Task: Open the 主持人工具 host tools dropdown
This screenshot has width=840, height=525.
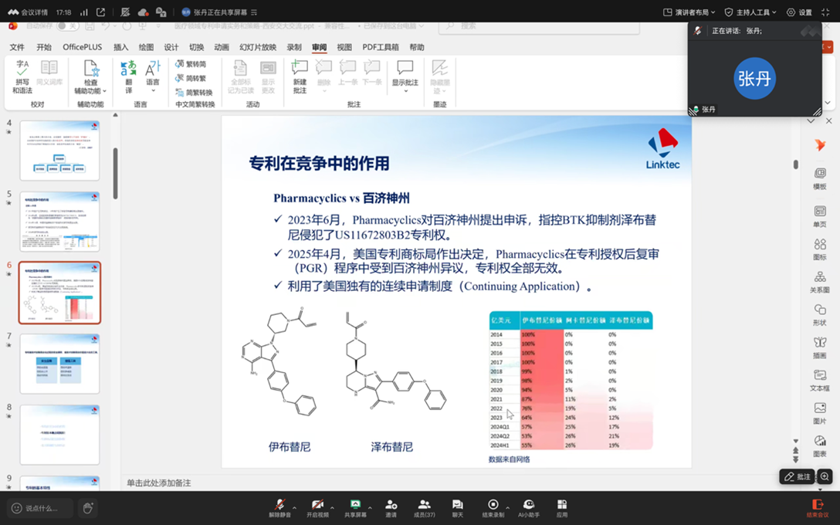Action: (751, 12)
